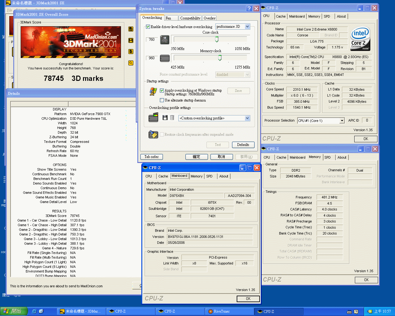Image resolution: width=395 pixels, height=316 pixels.
Task: Click Game 4 - Nature 729.6 fps row
Action: pyautogui.click(x=63, y=248)
